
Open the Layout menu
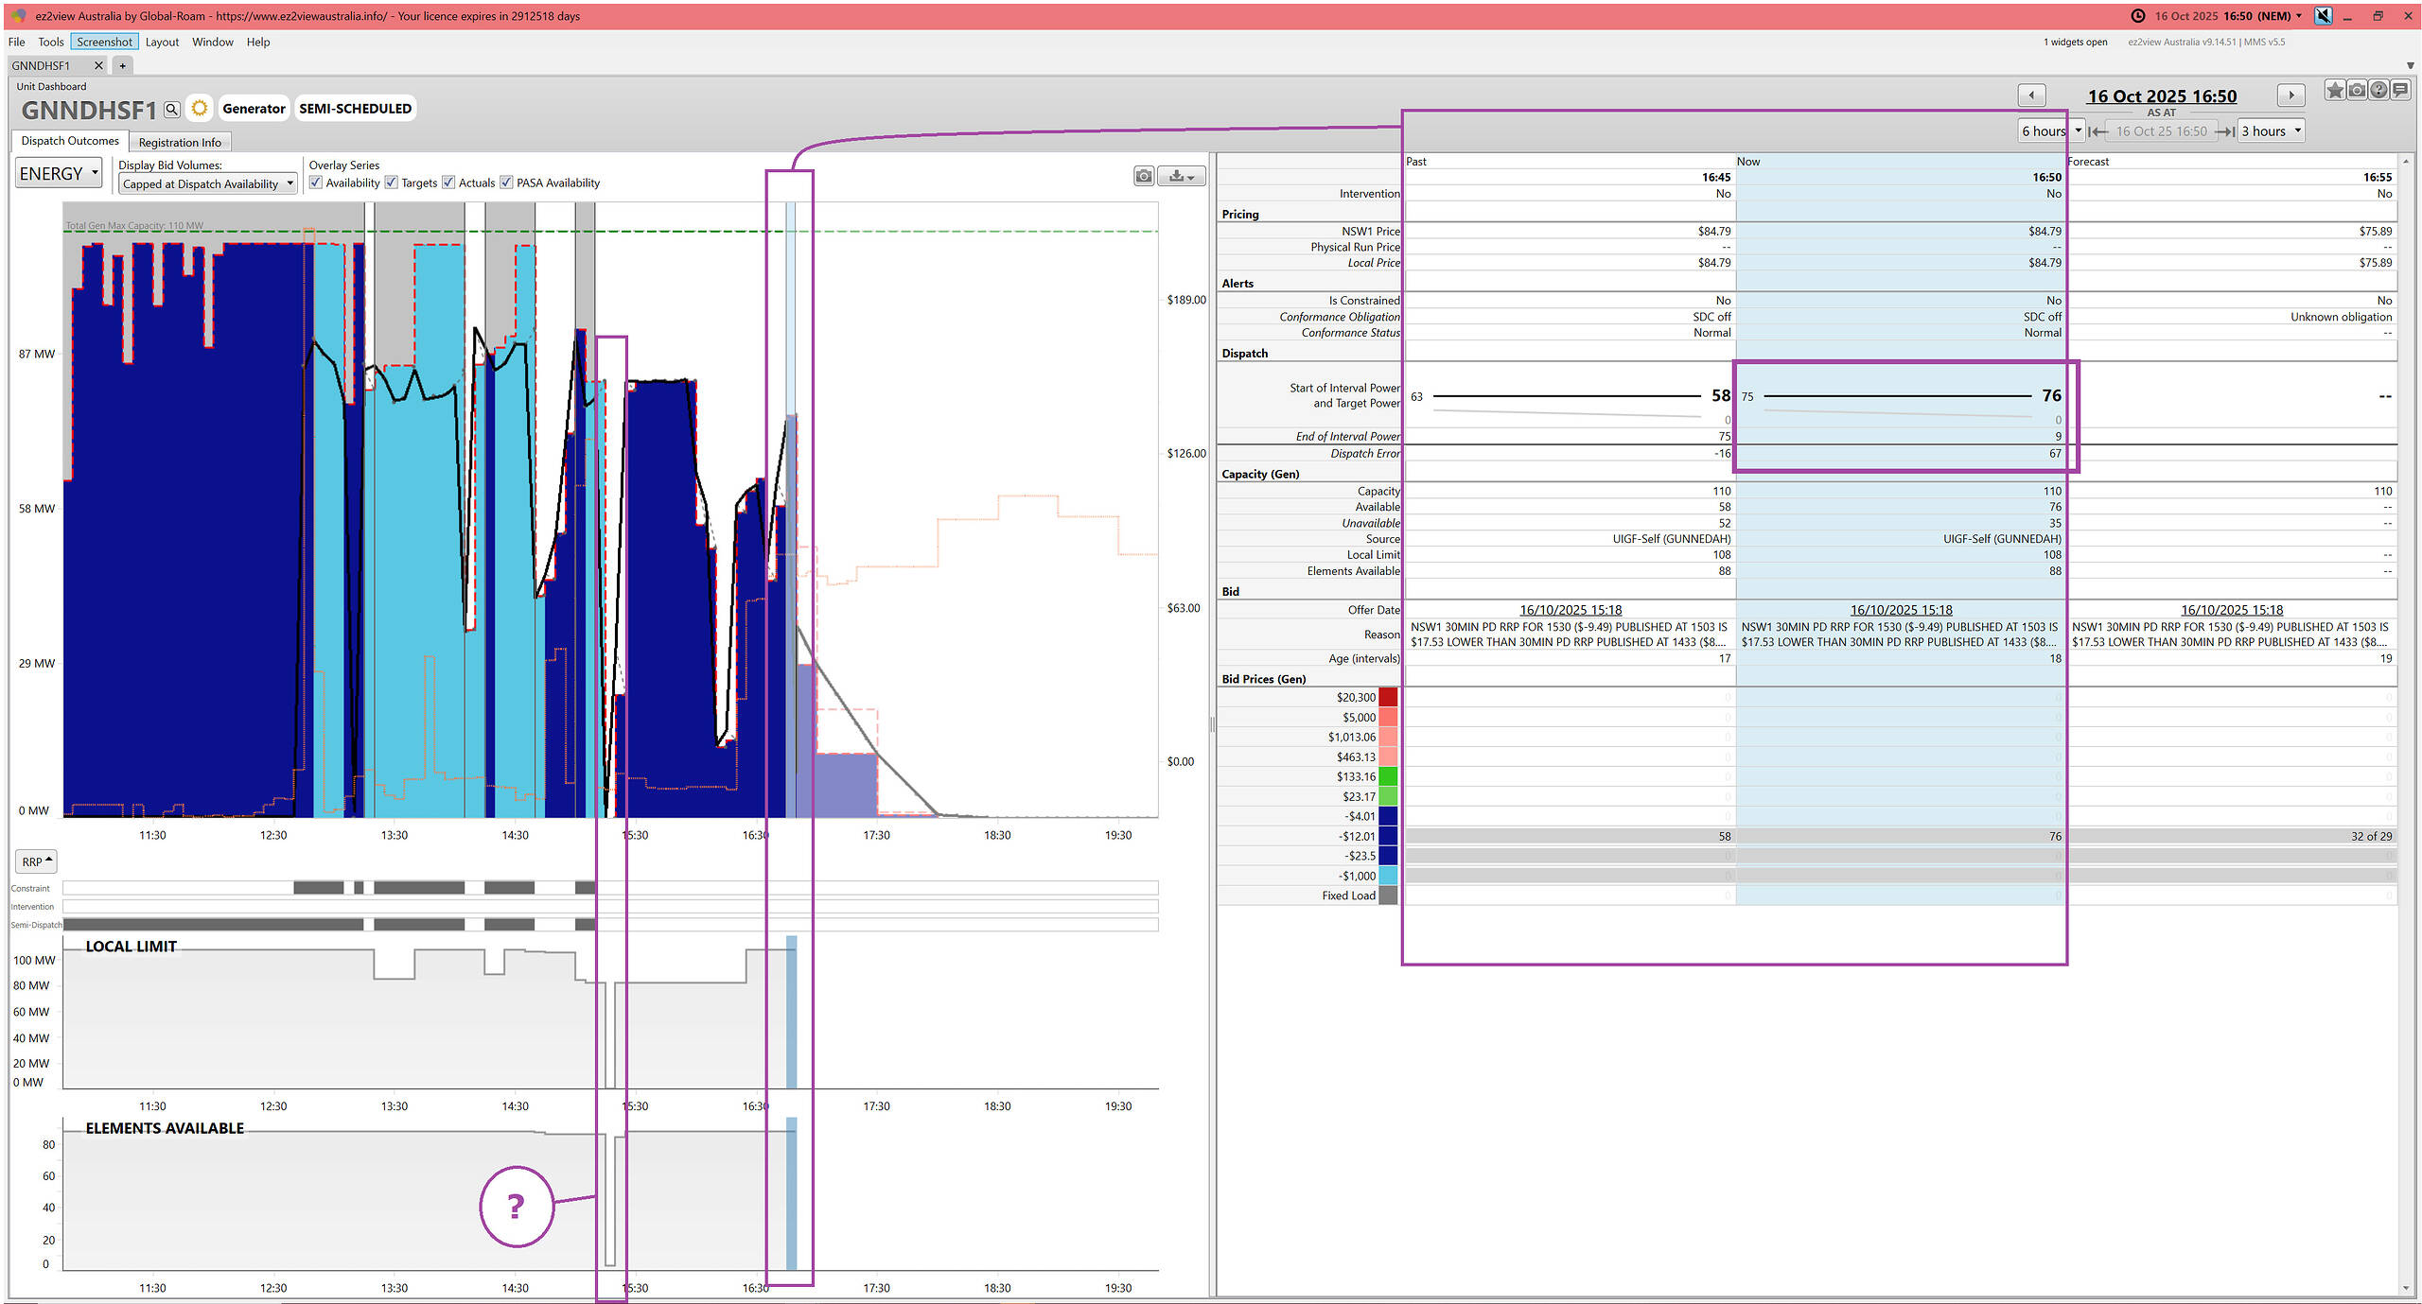(x=162, y=42)
